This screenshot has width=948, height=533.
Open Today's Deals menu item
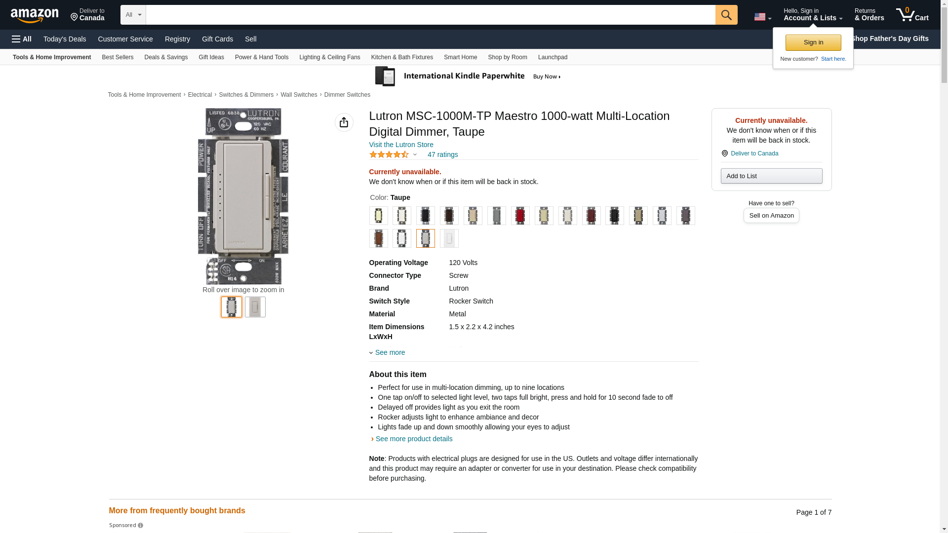(x=65, y=39)
